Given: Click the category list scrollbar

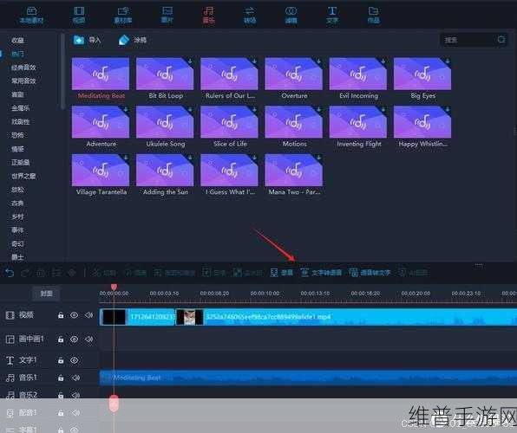Looking at the screenshot, I should point(62,71).
